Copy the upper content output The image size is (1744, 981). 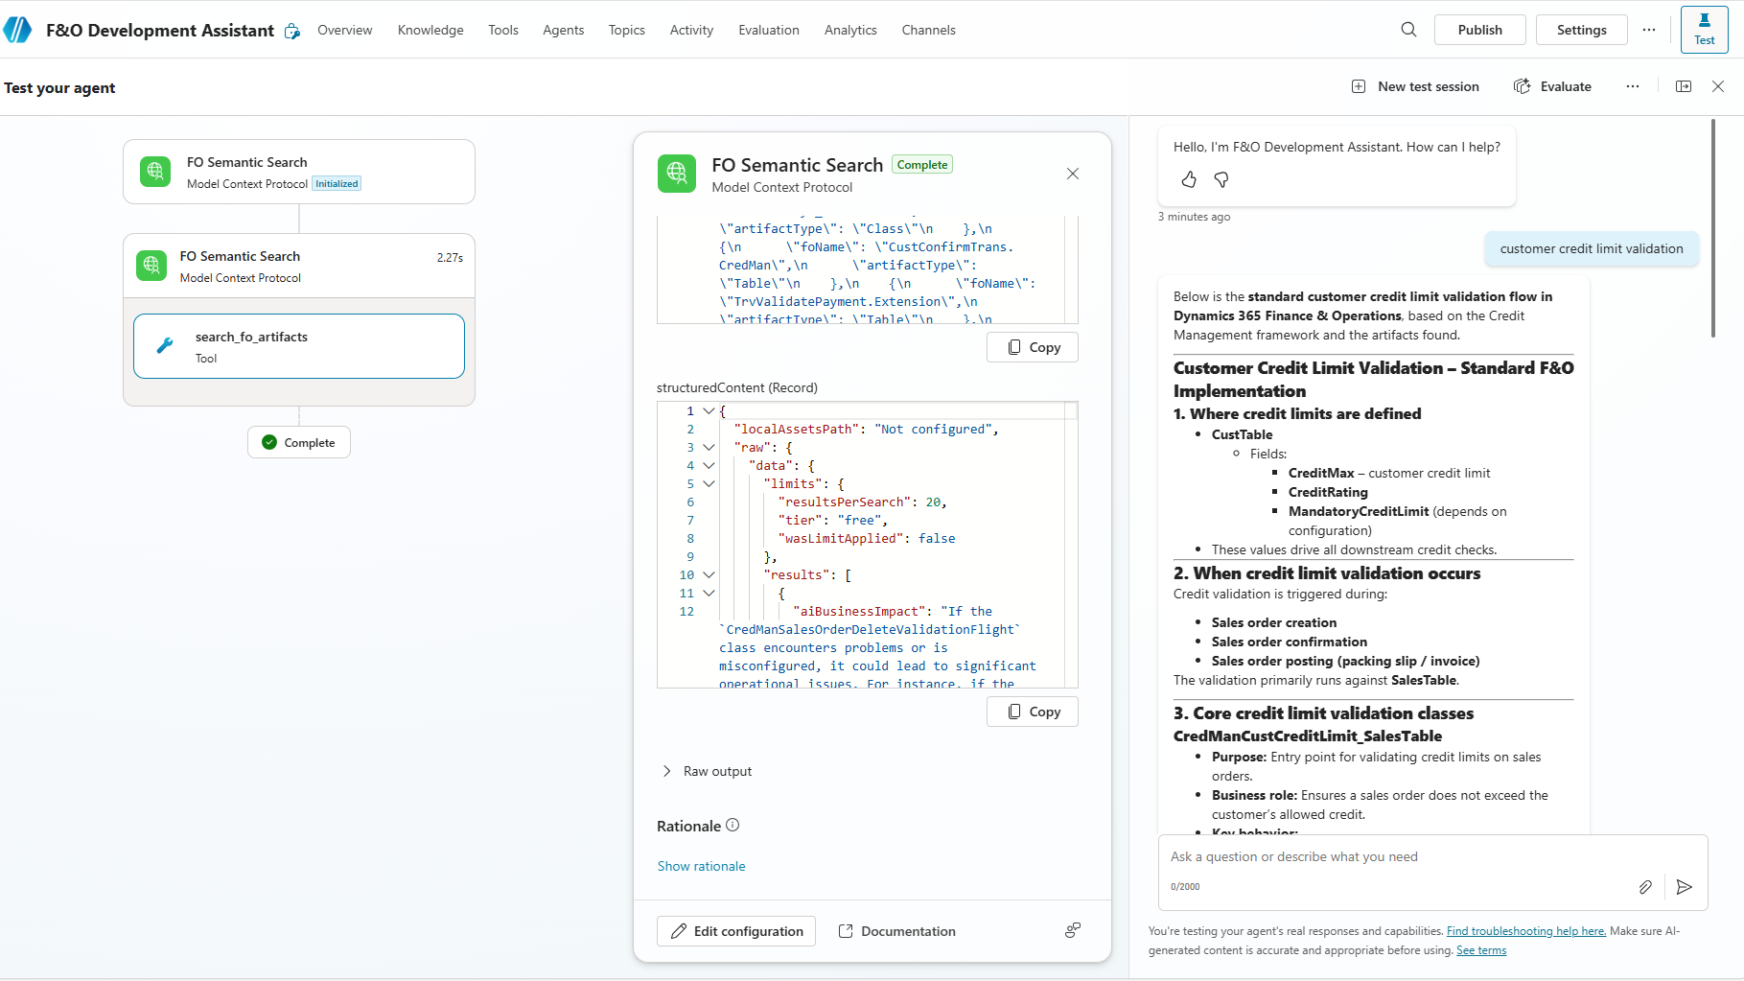pyautogui.click(x=1033, y=347)
